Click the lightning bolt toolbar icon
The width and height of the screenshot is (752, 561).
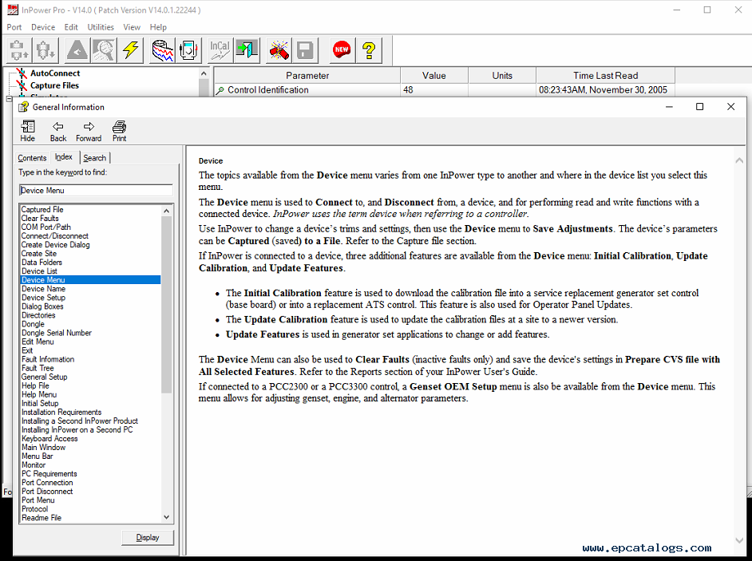coord(130,49)
